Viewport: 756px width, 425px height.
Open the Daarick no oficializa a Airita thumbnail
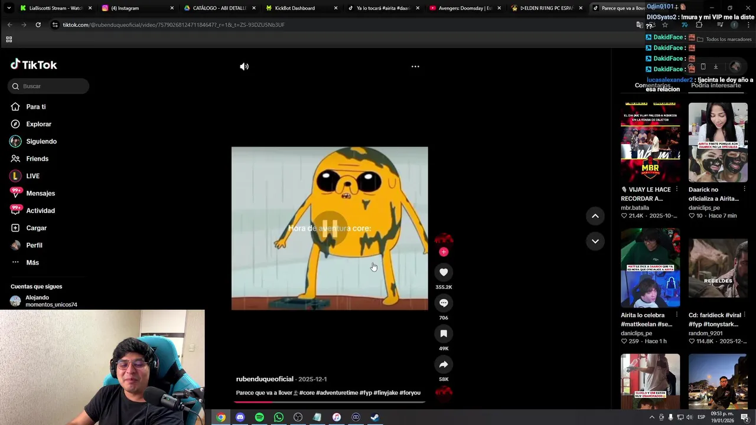pyautogui.click(x=718, y=142)
